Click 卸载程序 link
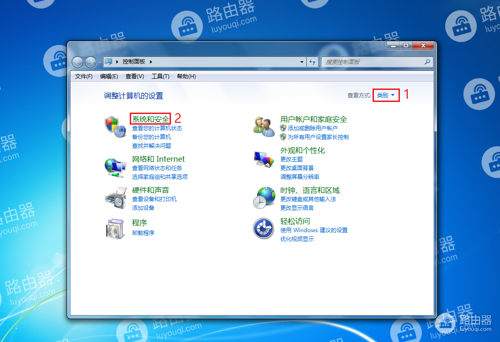Viewport: 500px width, 342px height. (143, 233)
